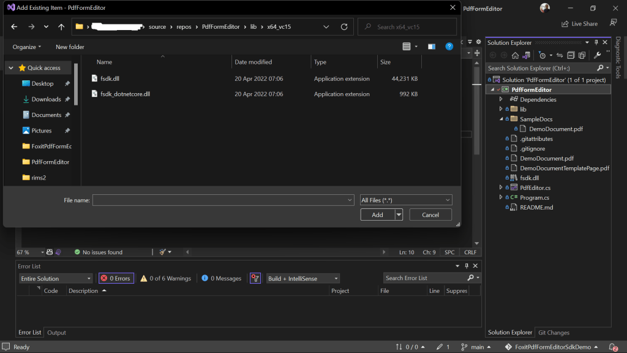Image resolution: width=627 pixels, height=353 pixels.
Task: Click Collapse All in Solution Explorer
Action: point(571,55)
